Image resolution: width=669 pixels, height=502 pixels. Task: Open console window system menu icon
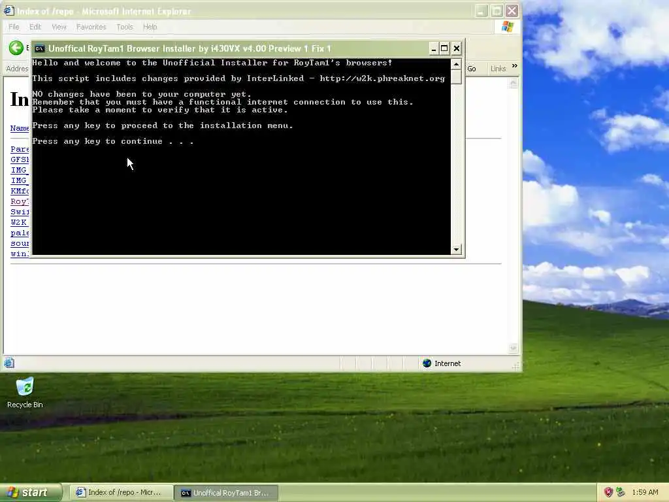39,48
